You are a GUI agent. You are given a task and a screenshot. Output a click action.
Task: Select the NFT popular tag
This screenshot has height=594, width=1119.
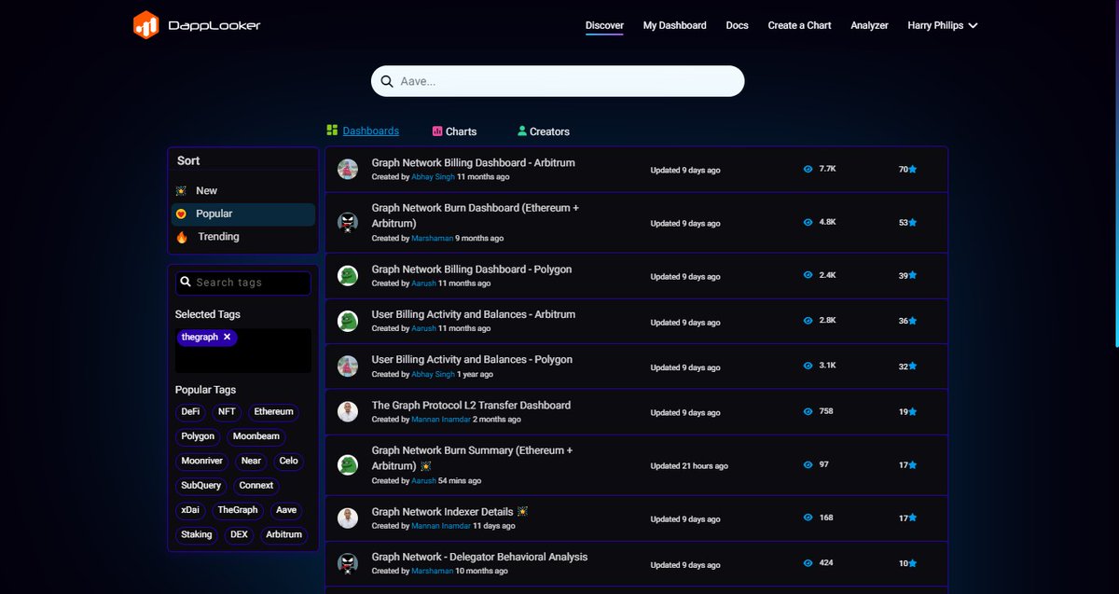227,411
